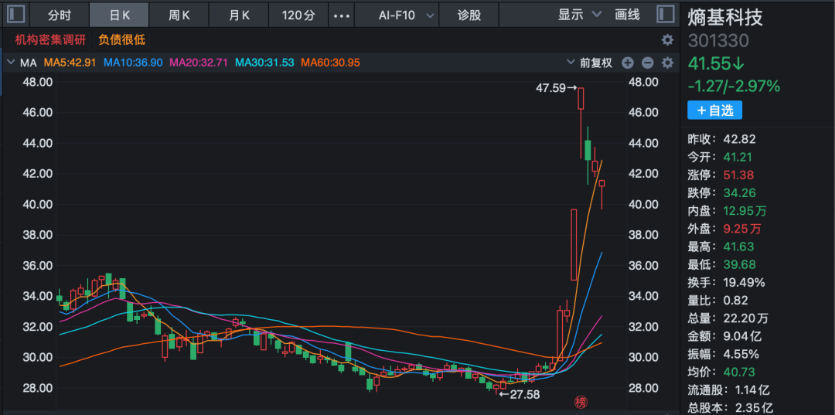Zoom in chart with plus icon
The width and height of the screenshot is (835, 415).
[628, 63]
